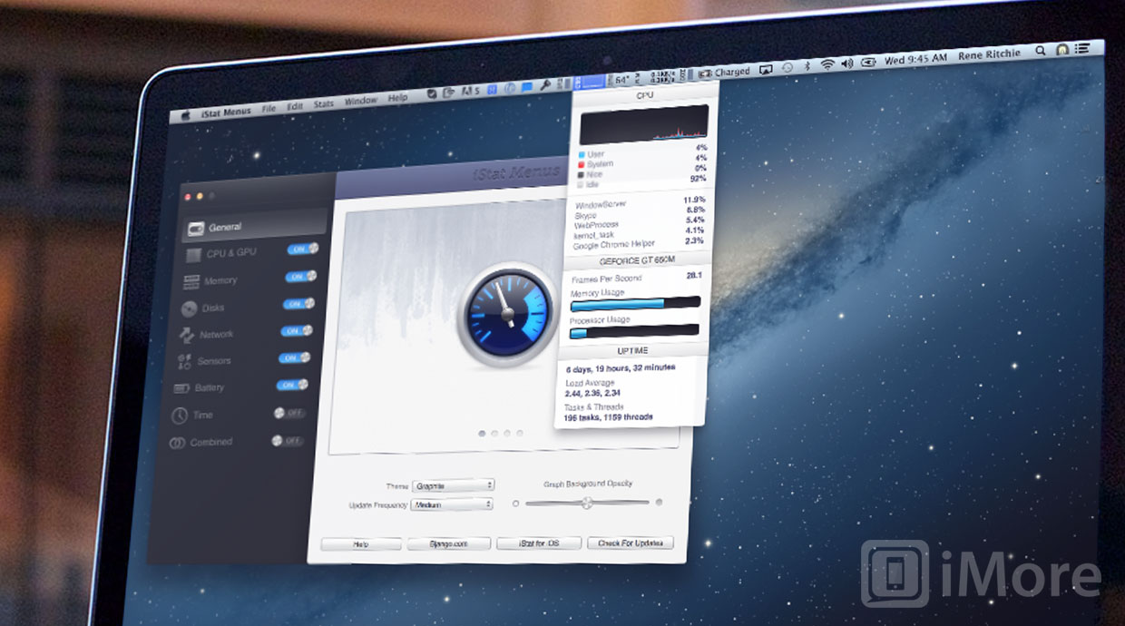This screenshot has width=1125, height=626.
Task: Open the Sensors icon in sidebar
Action: tap(184, 361)
